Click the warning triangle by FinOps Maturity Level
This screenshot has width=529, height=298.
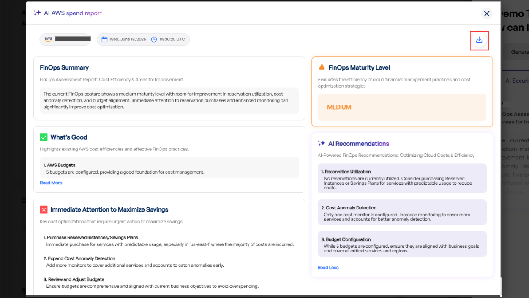tap(322, 67)
